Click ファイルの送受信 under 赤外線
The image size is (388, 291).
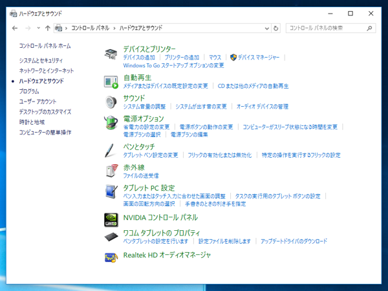[x=141, y=176]
